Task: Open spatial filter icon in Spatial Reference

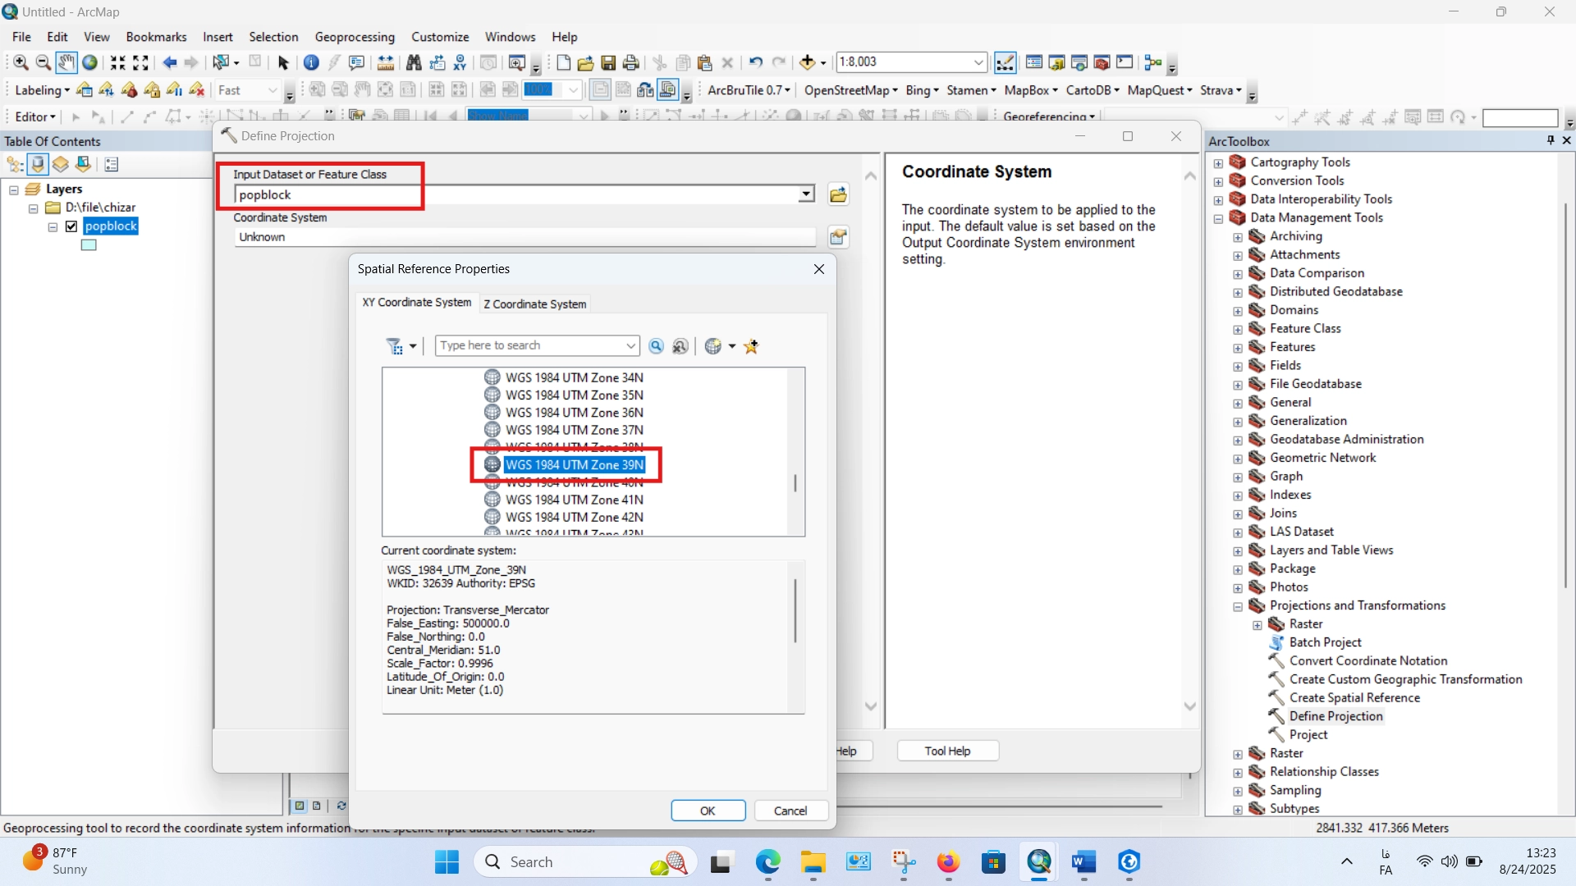Action: tap(395, 346)
